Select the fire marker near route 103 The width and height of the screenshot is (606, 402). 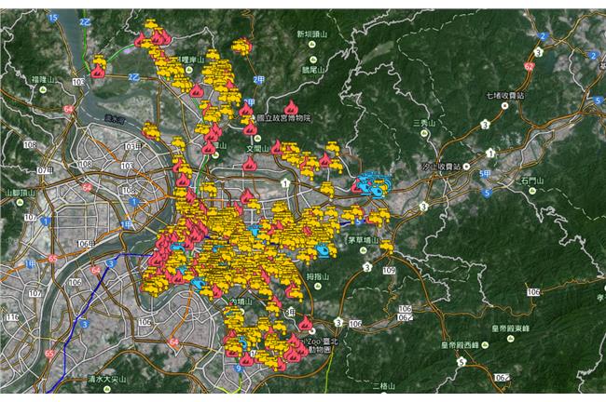tap(98, 71)
